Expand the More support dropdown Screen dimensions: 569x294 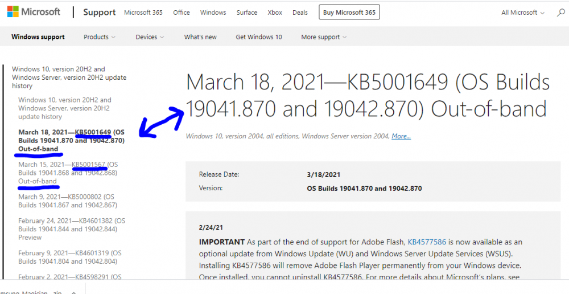pyautogui.click(x=324, y=36)
